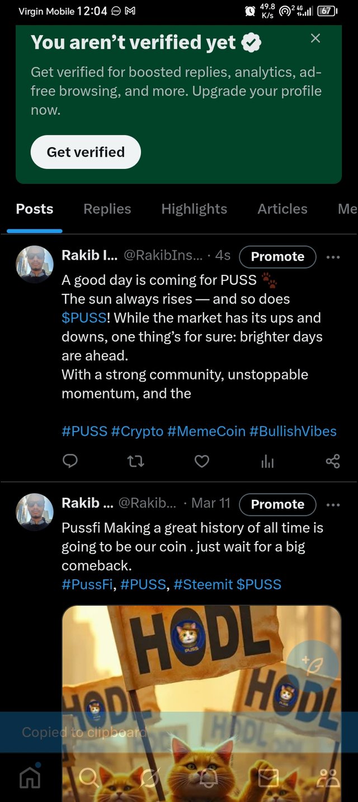Promote the Mar 11 Pussfi post
358x802 pixels.
click(x=277, y=504)
